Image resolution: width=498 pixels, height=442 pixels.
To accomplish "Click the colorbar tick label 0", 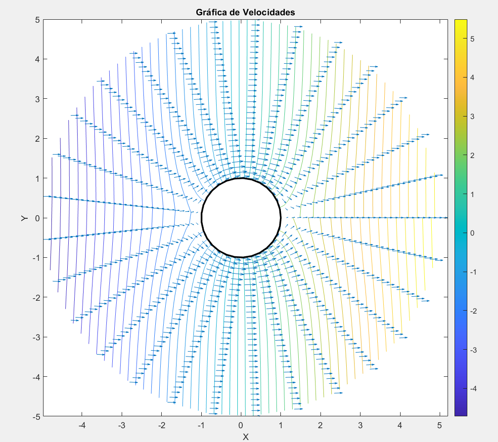I will (x=473, y=233).
